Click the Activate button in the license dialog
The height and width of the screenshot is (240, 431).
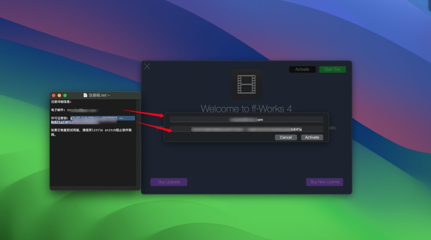tap(312, 137)
